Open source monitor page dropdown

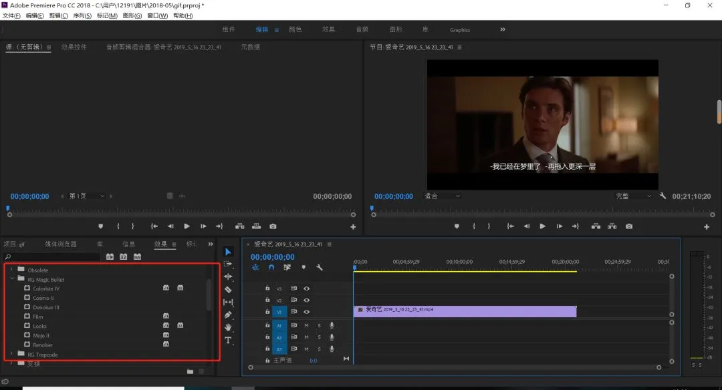coord(86,196)
